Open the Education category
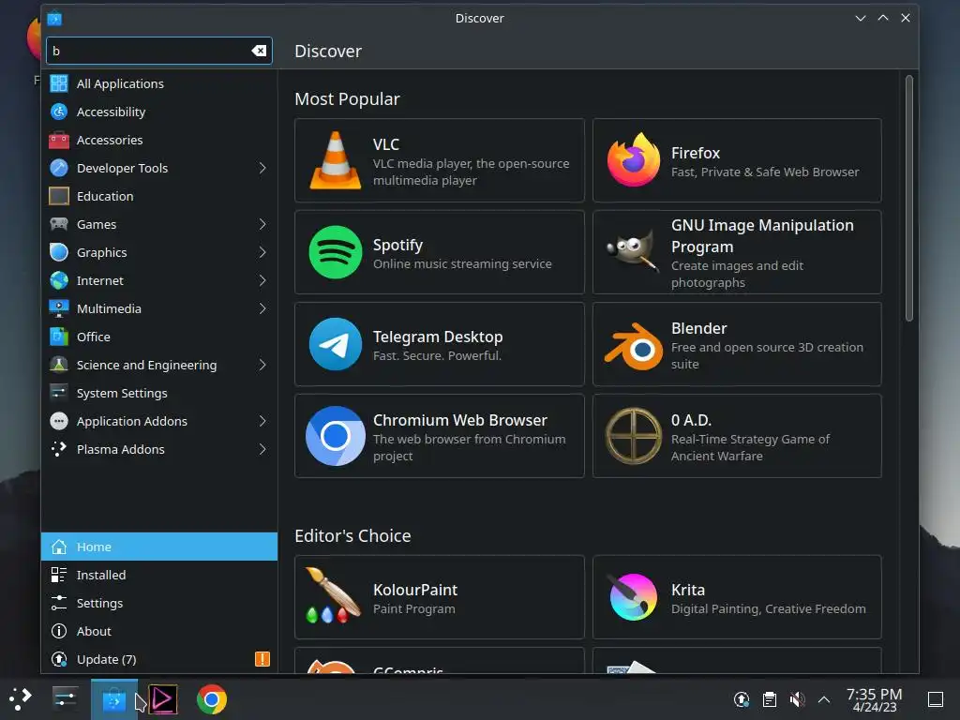The width and height of the screenshot is (960, 720). pyautogui.click(x=159, y=196)
